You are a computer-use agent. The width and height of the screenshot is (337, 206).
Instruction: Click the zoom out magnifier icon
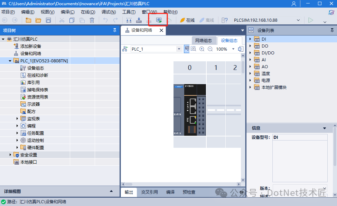[210, 49]
